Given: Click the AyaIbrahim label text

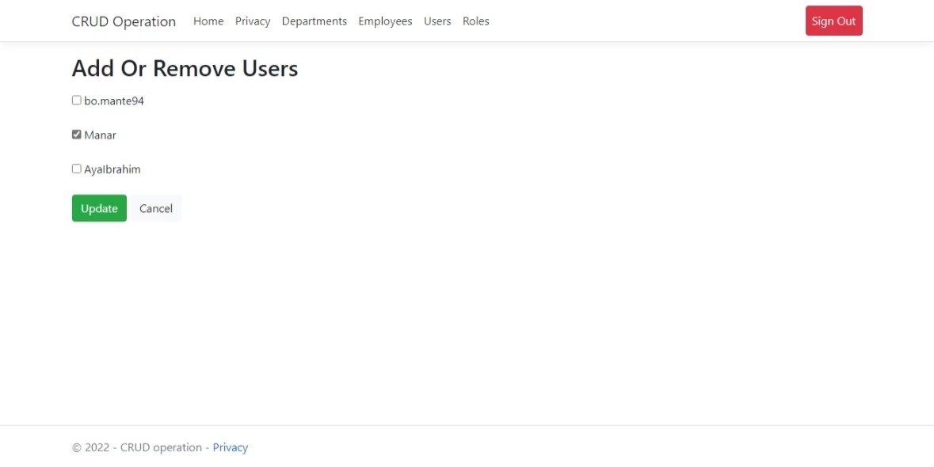Looking at the screenshot, I should pyautogui.click(x=112, y=169).
